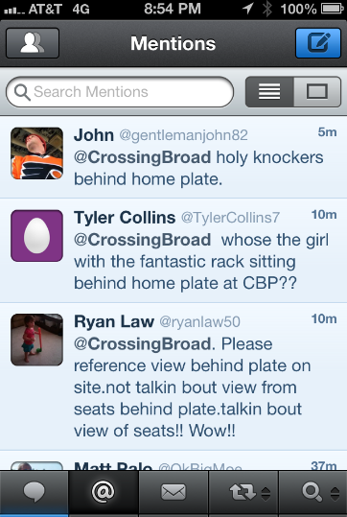This screenshot has height=517, width=347.
Task: Compose a new tweet
Action: pyautogui.click(x=318, y=43)
